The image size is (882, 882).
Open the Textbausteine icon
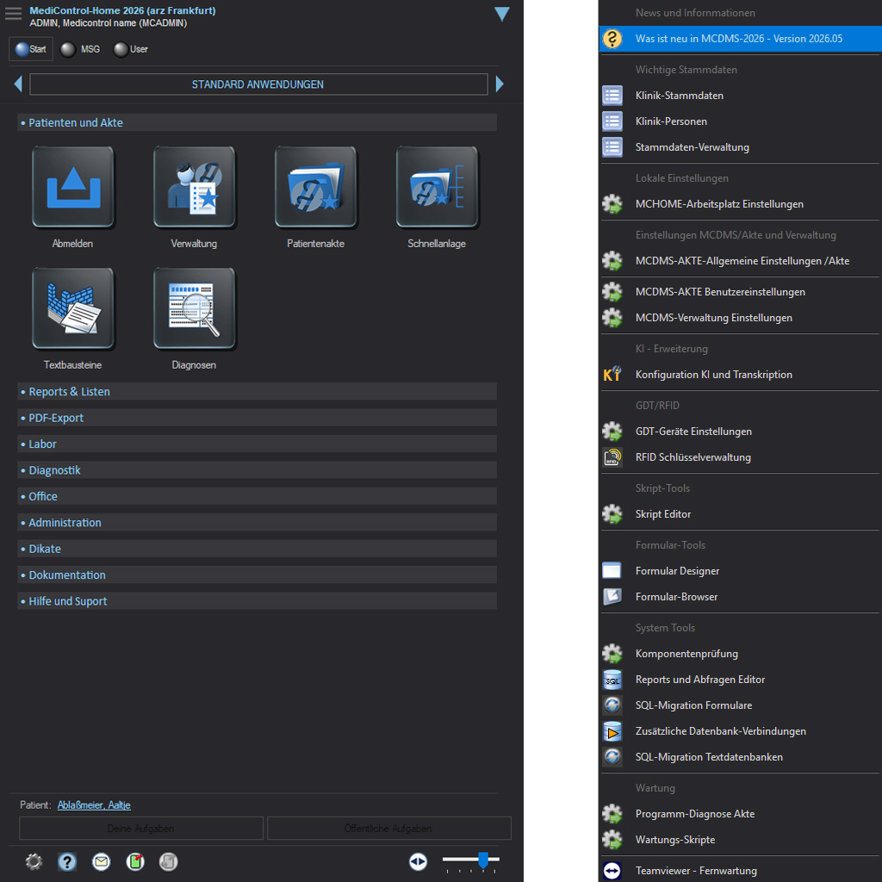click(x=72, y=308)
